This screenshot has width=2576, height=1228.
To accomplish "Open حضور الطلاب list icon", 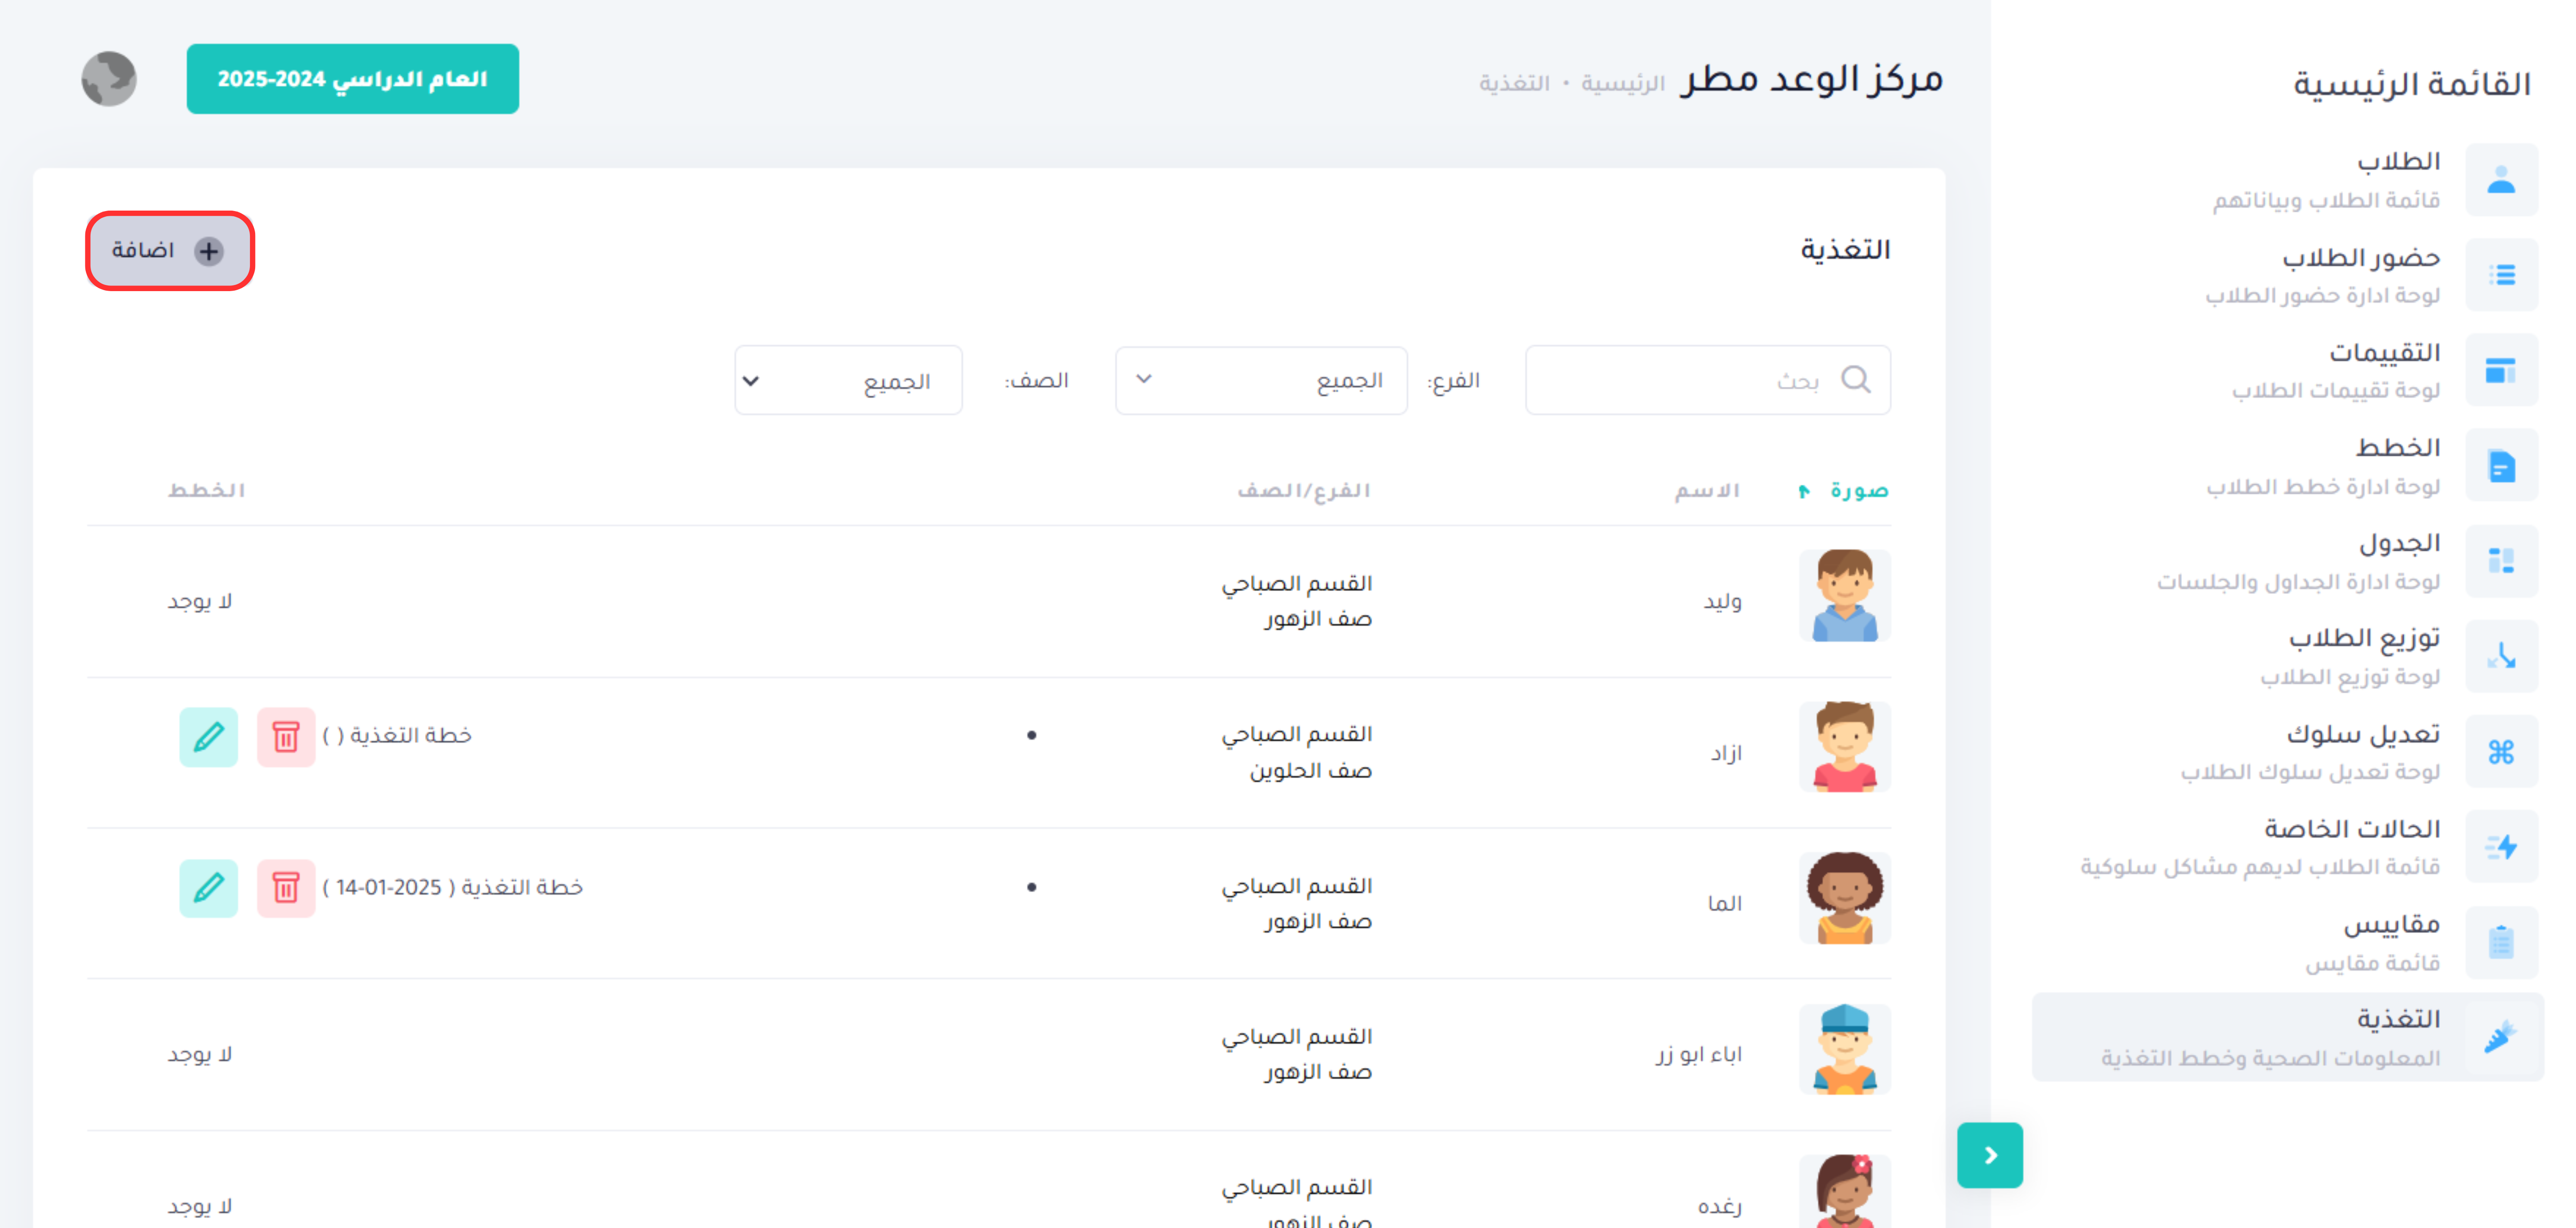I will pyautogui.click(x=2501, y=275).
